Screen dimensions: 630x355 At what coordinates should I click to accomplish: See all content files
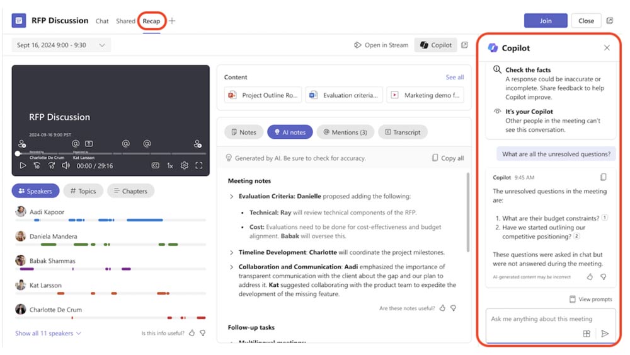pyautogui.click(x=454, y=77)
